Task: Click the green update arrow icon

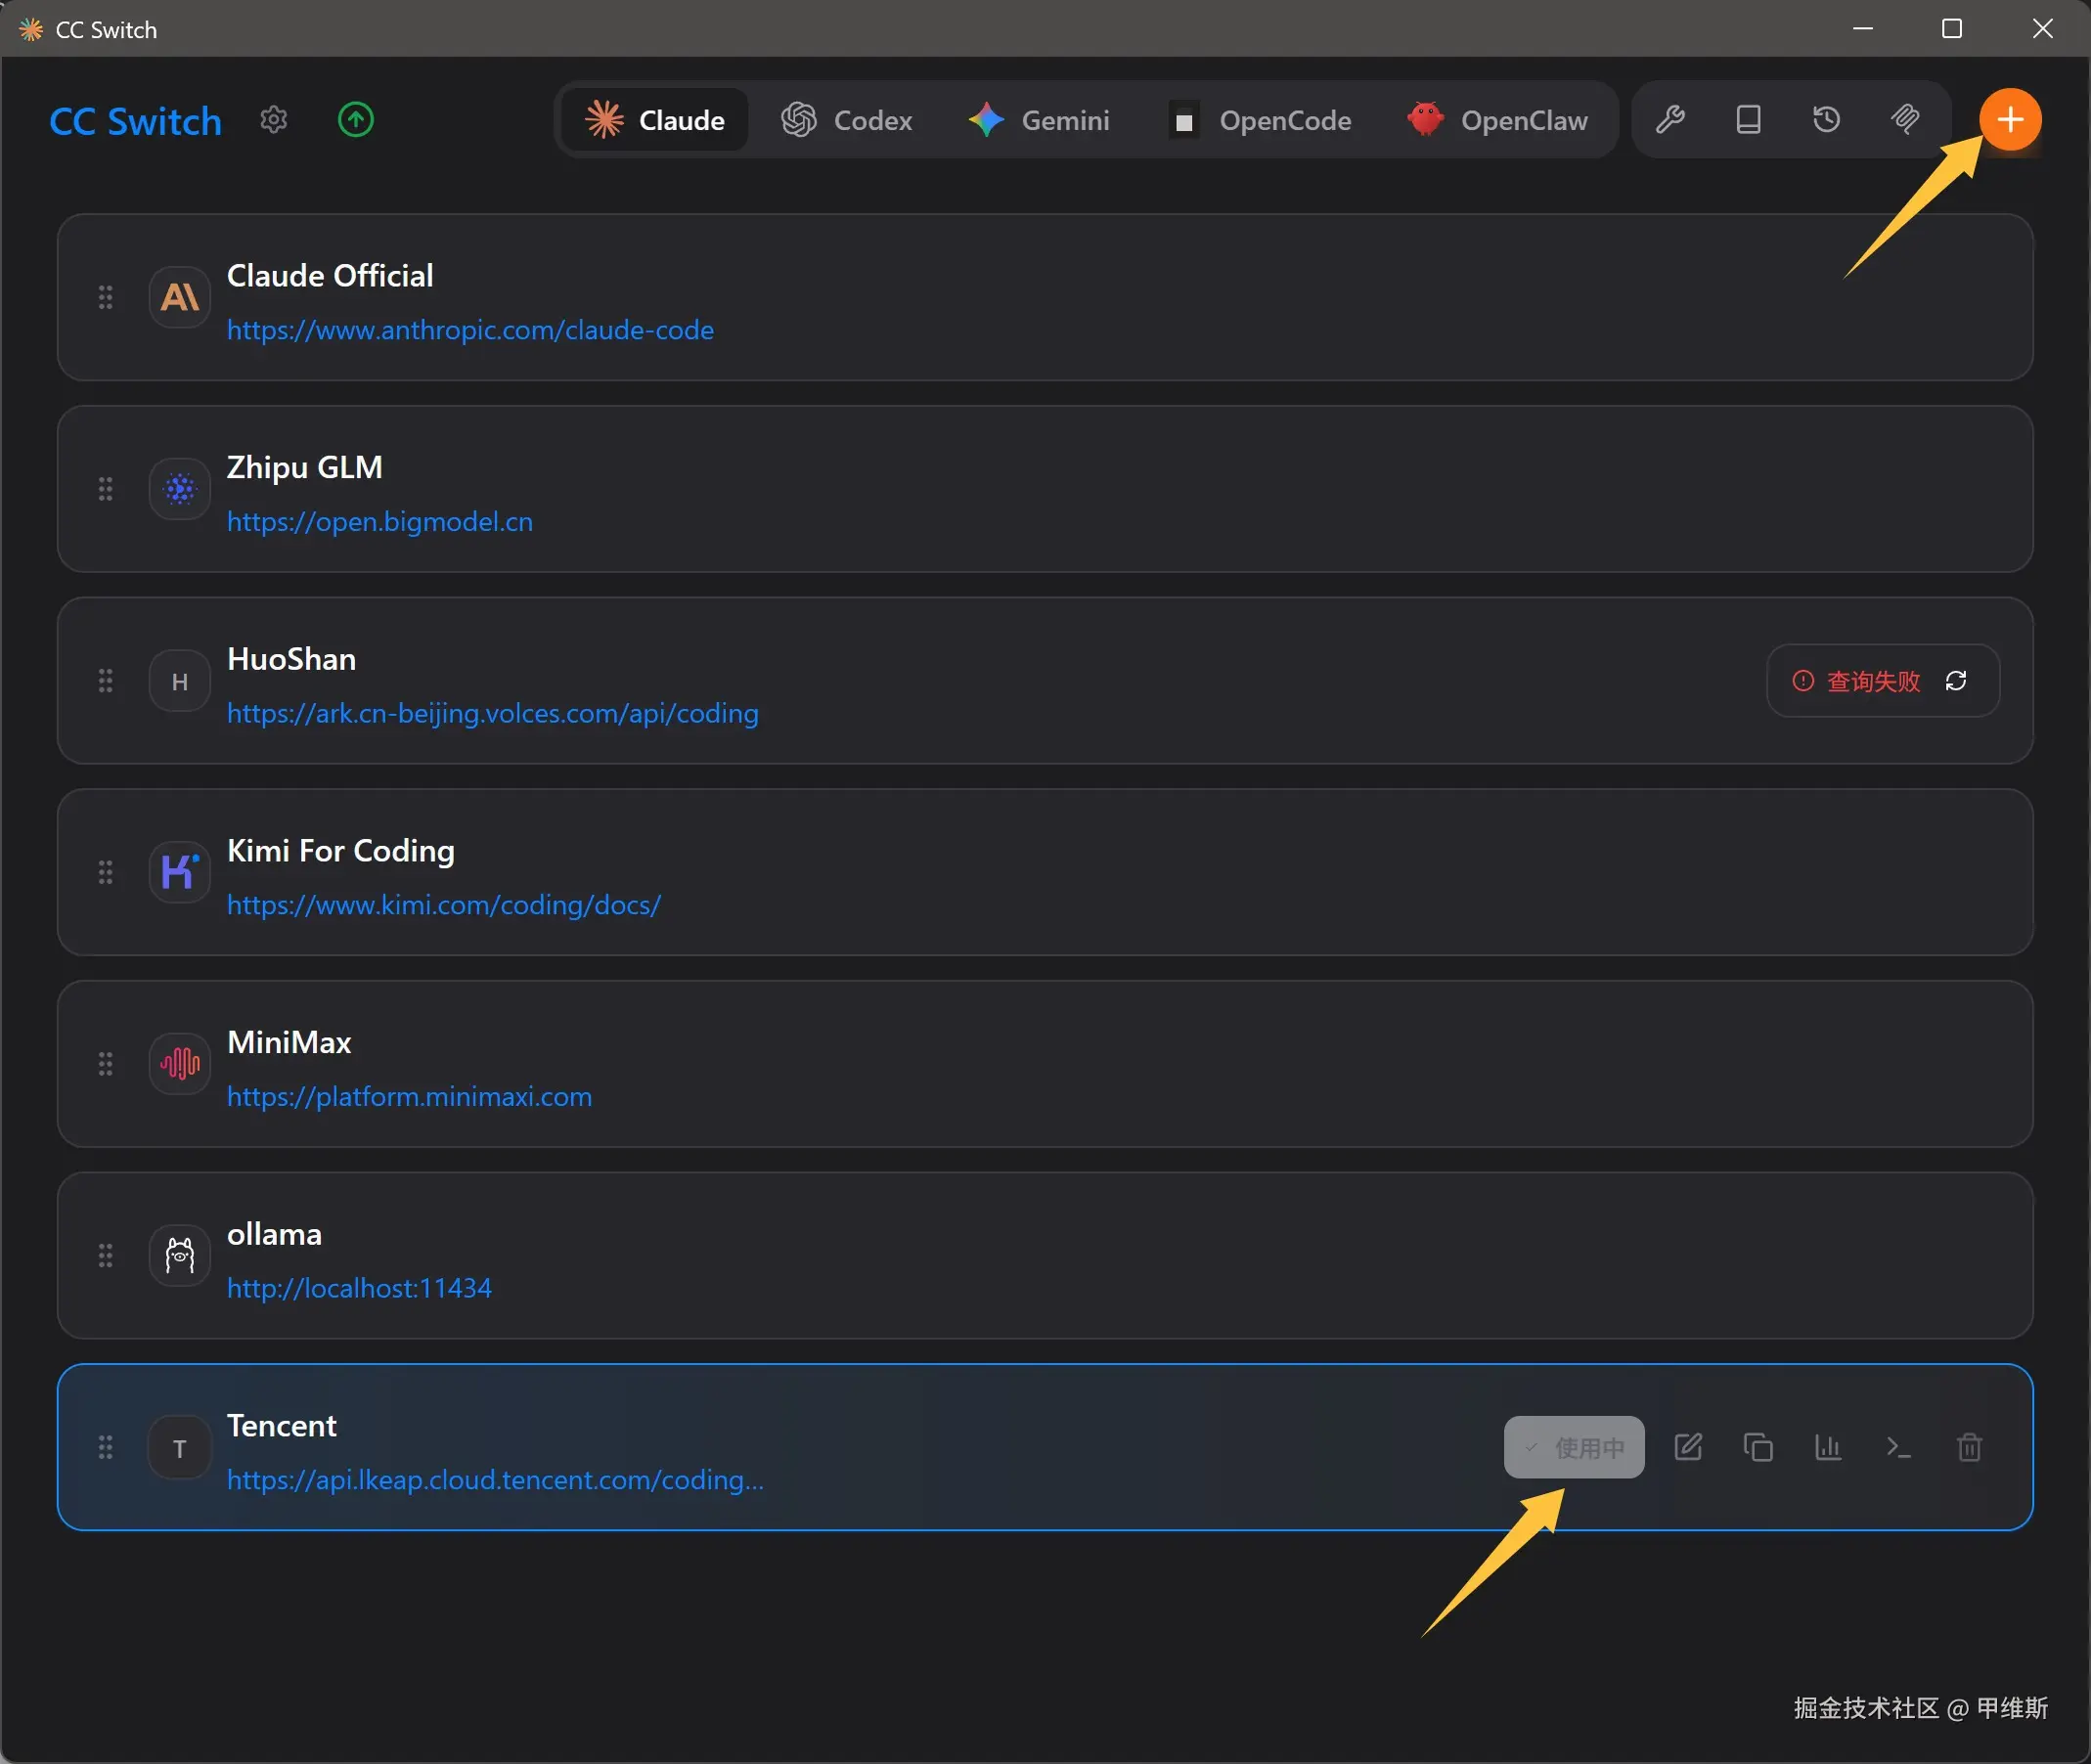Action: [x=356, y=120]
